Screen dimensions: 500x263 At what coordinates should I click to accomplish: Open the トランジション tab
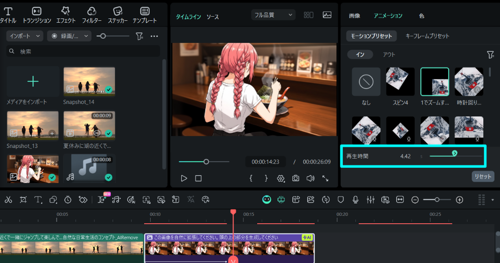pyautogui.click(x=37, y=15)
